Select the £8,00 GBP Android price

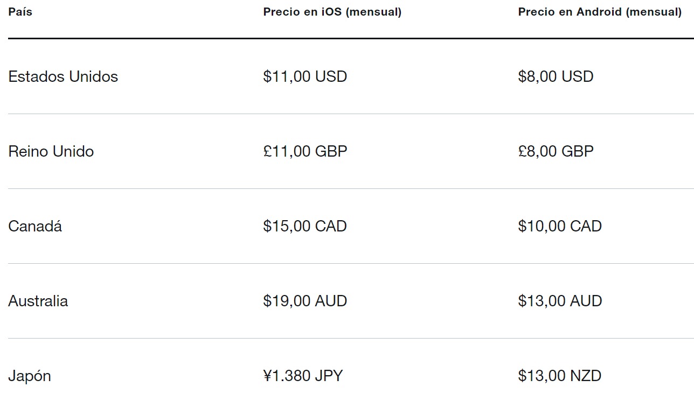click(x=556, y=151)
